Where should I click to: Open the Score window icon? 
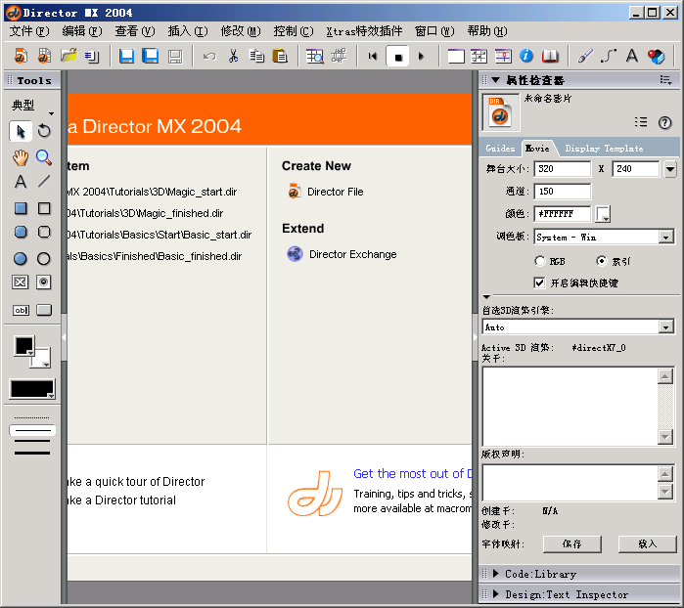click(503, 57)
